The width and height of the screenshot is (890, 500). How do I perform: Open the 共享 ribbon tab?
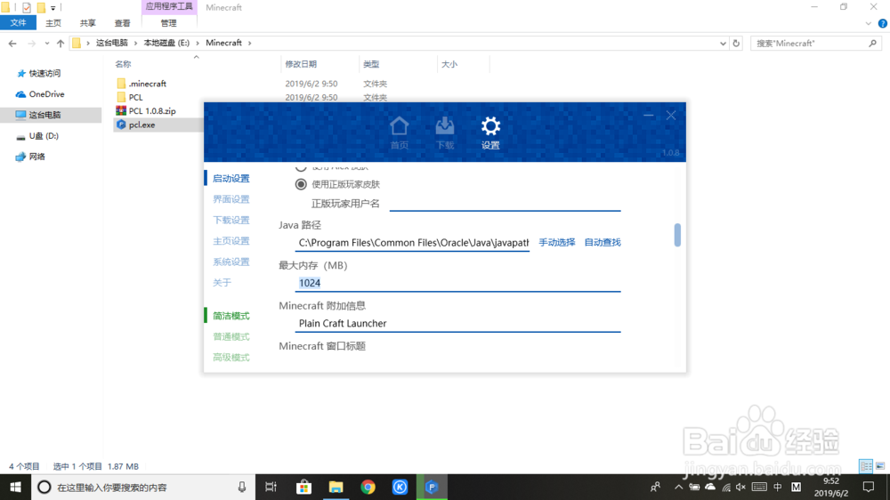click(x=88, y=23)
